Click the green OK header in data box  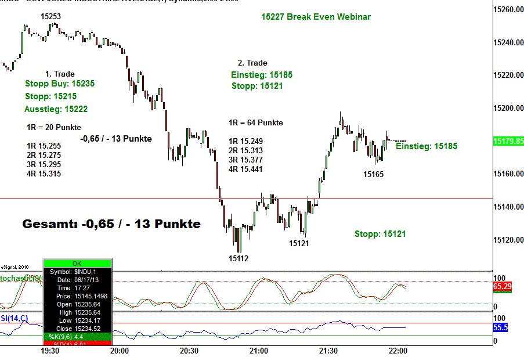[x=78, y=263]
